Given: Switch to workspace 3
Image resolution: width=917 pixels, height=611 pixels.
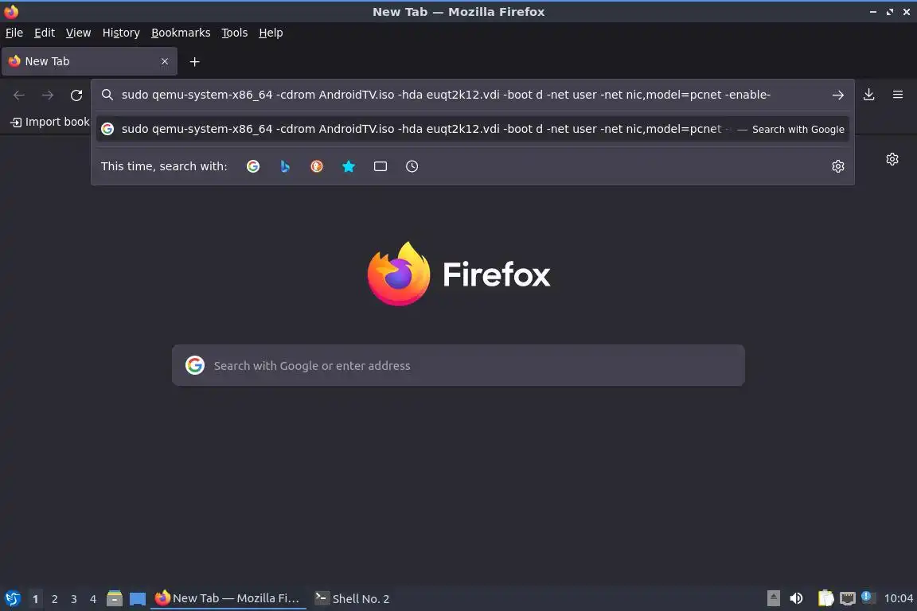Looking at the screenshot, I should click(x=74, y=599).
